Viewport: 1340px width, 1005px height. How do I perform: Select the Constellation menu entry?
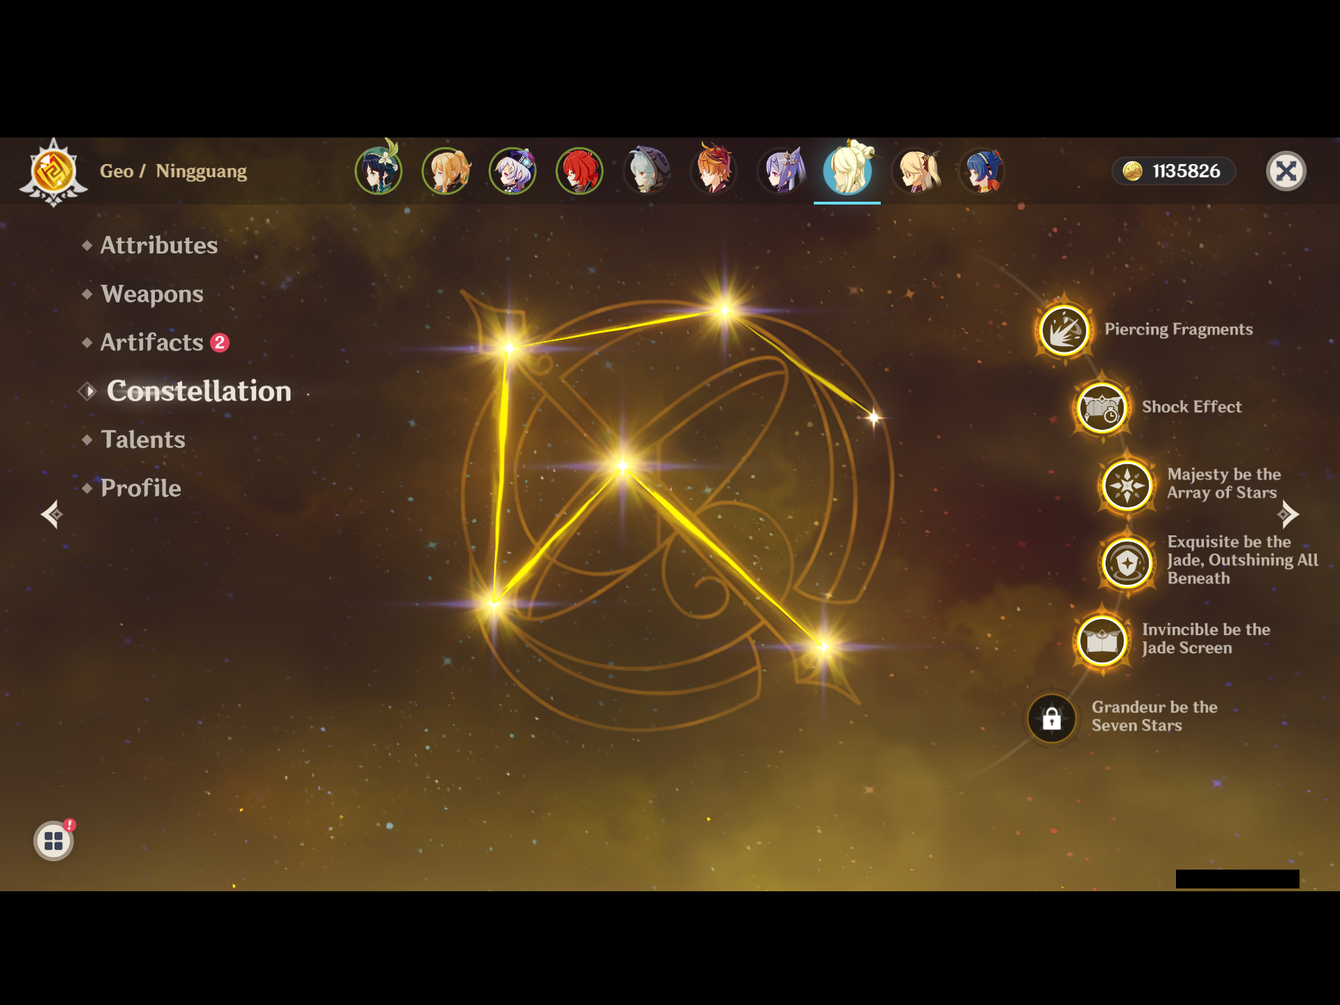coord(199,391)
